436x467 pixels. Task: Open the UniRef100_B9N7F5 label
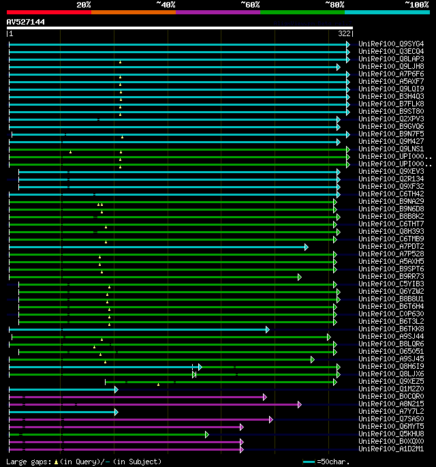point(391,134)
